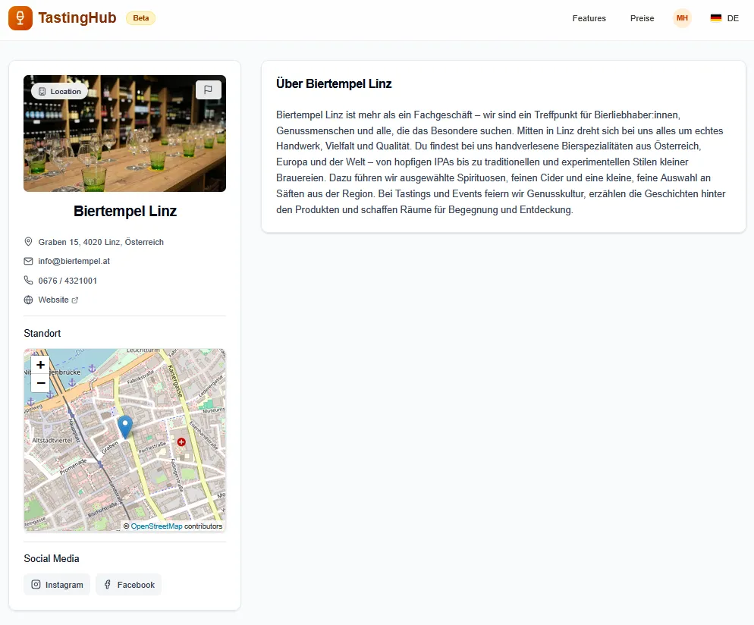754x625 pixels.
Task: Click the location pin icon beside the address
Action: click(x=28, y=241)
